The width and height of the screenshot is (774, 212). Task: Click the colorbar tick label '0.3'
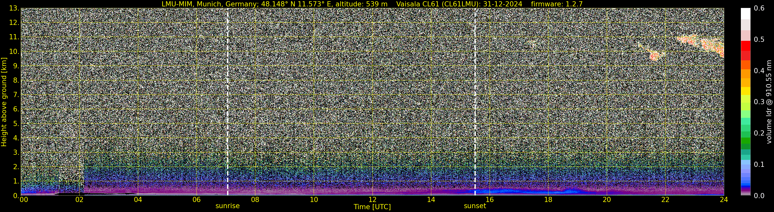[759, 102]
